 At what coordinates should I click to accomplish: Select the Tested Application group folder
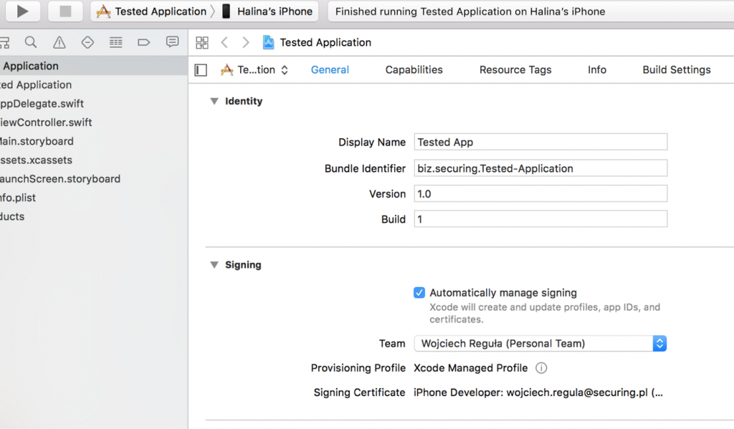pos(94,85)
